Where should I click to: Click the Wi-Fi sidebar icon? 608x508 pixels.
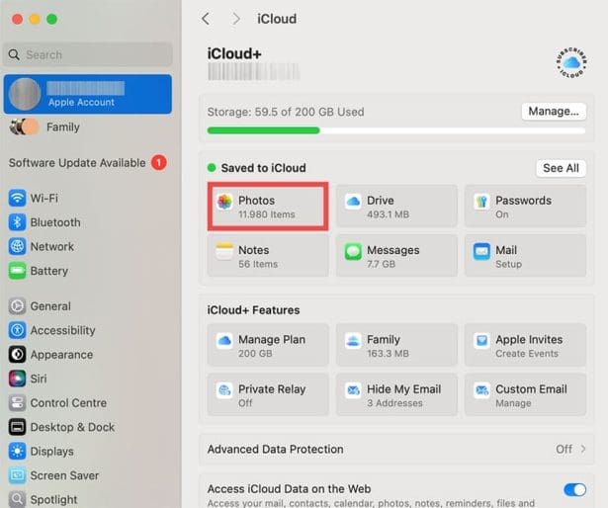[17, 198]
